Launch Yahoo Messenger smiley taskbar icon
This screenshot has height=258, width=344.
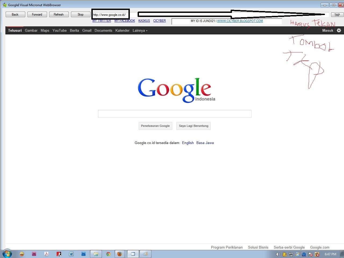pos(22,254)
